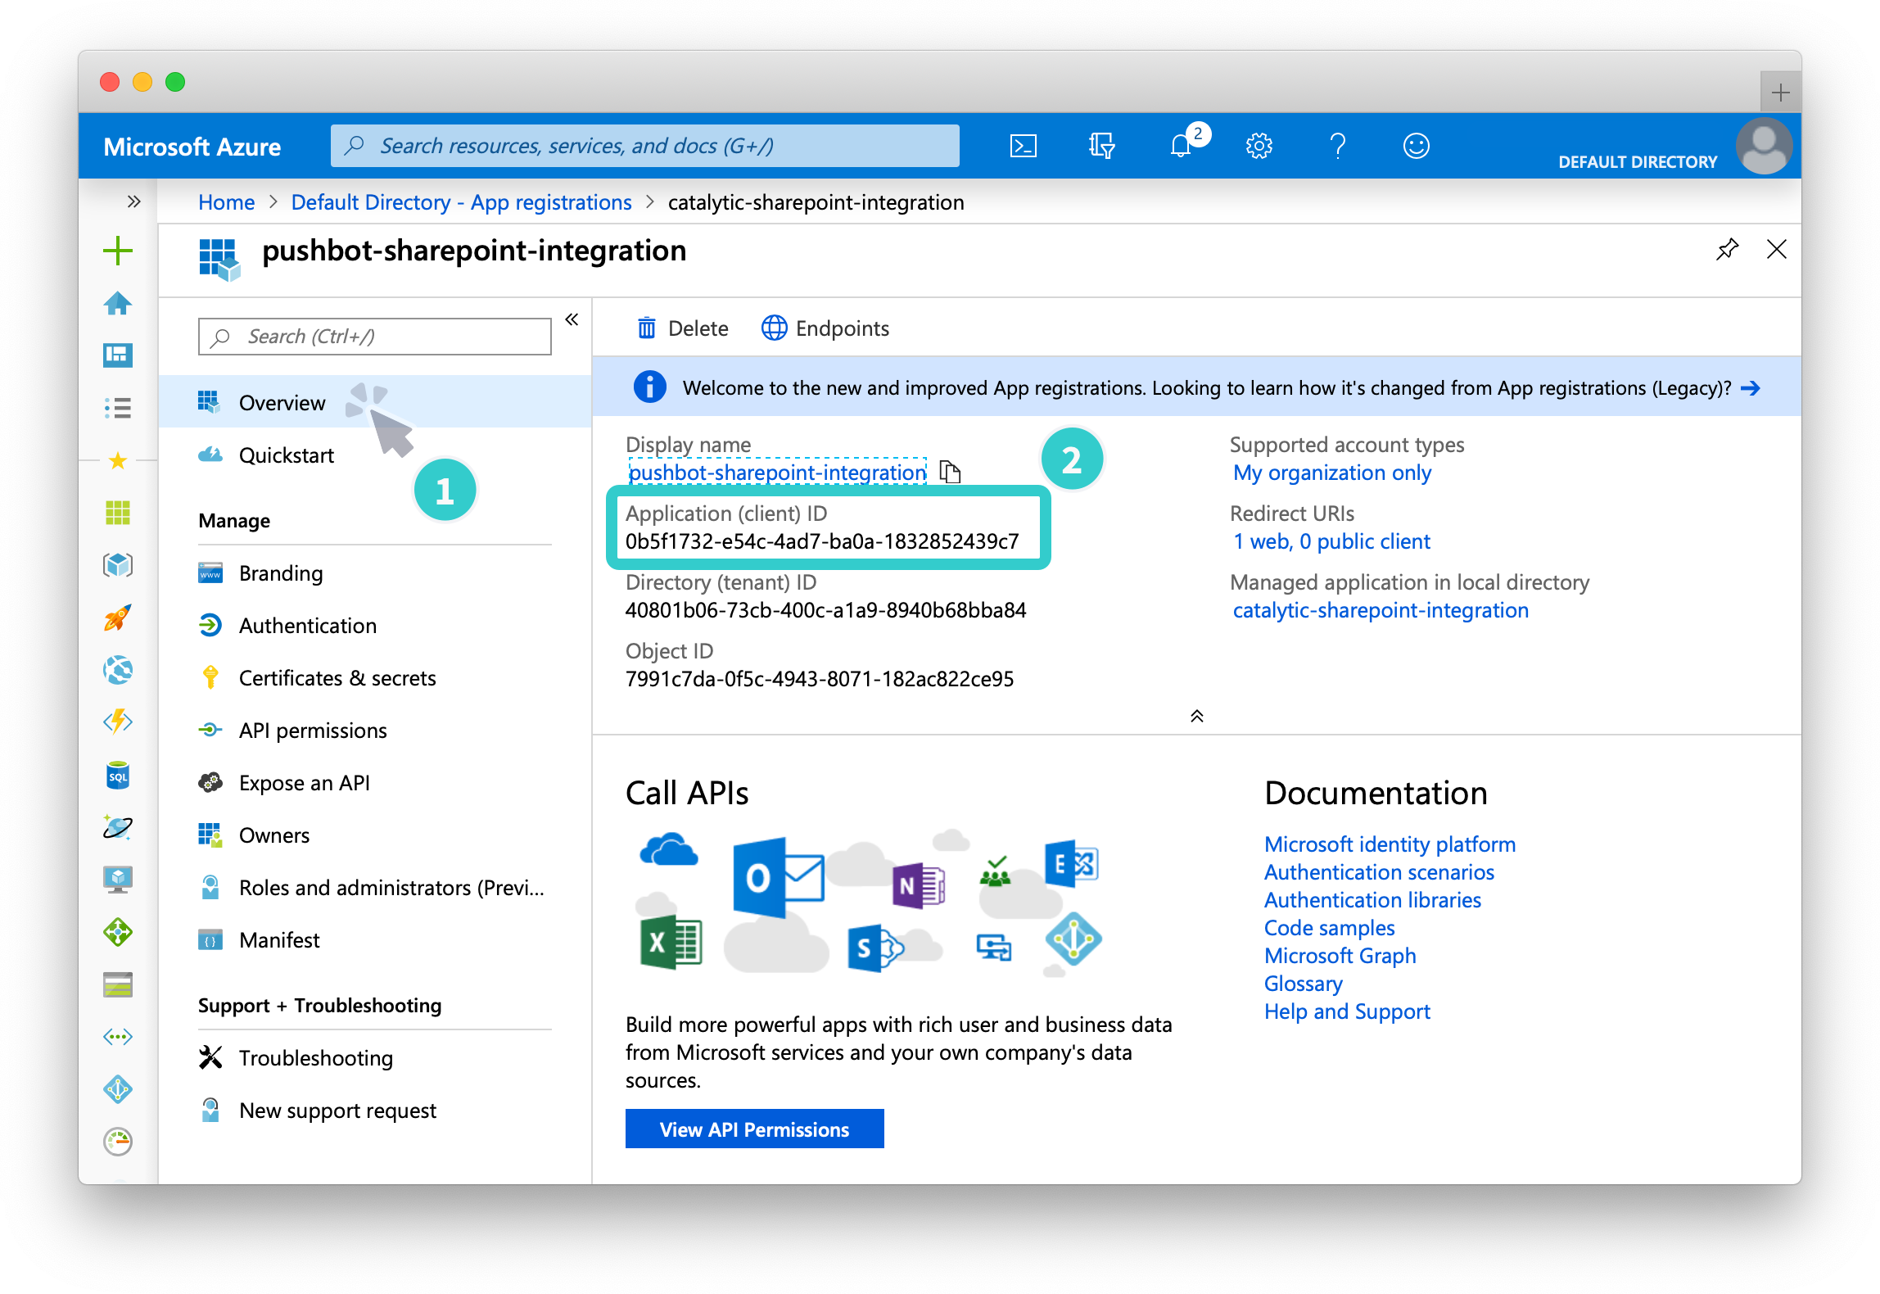
Task: Open Load balancers diamond icon
Action: [x=118, y=932]
